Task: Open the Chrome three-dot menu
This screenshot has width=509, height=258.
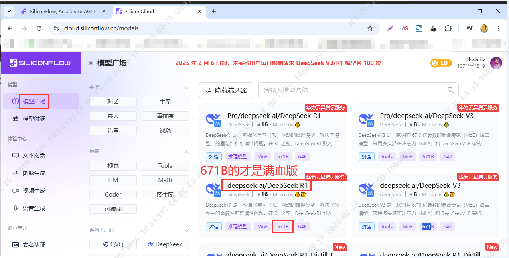Action: (x=499, y=28)
